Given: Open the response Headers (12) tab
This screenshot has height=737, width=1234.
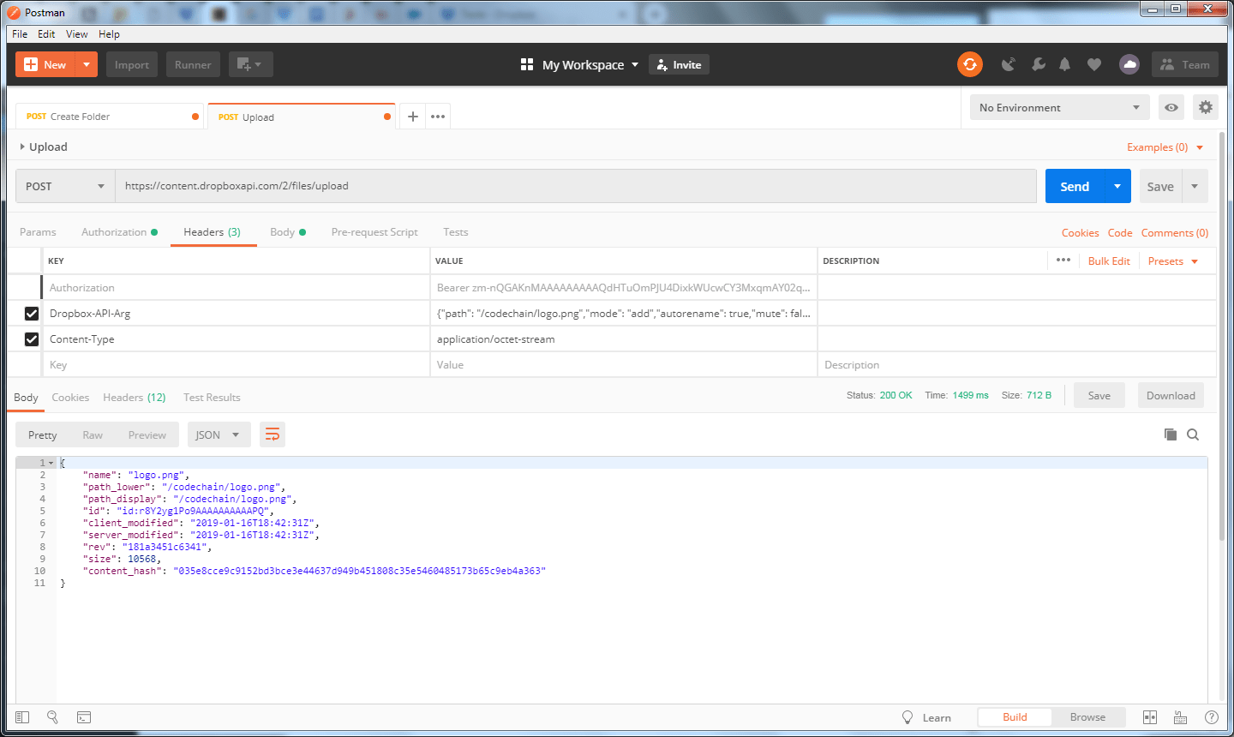Looking at the screenshot, I should point(135,398).
